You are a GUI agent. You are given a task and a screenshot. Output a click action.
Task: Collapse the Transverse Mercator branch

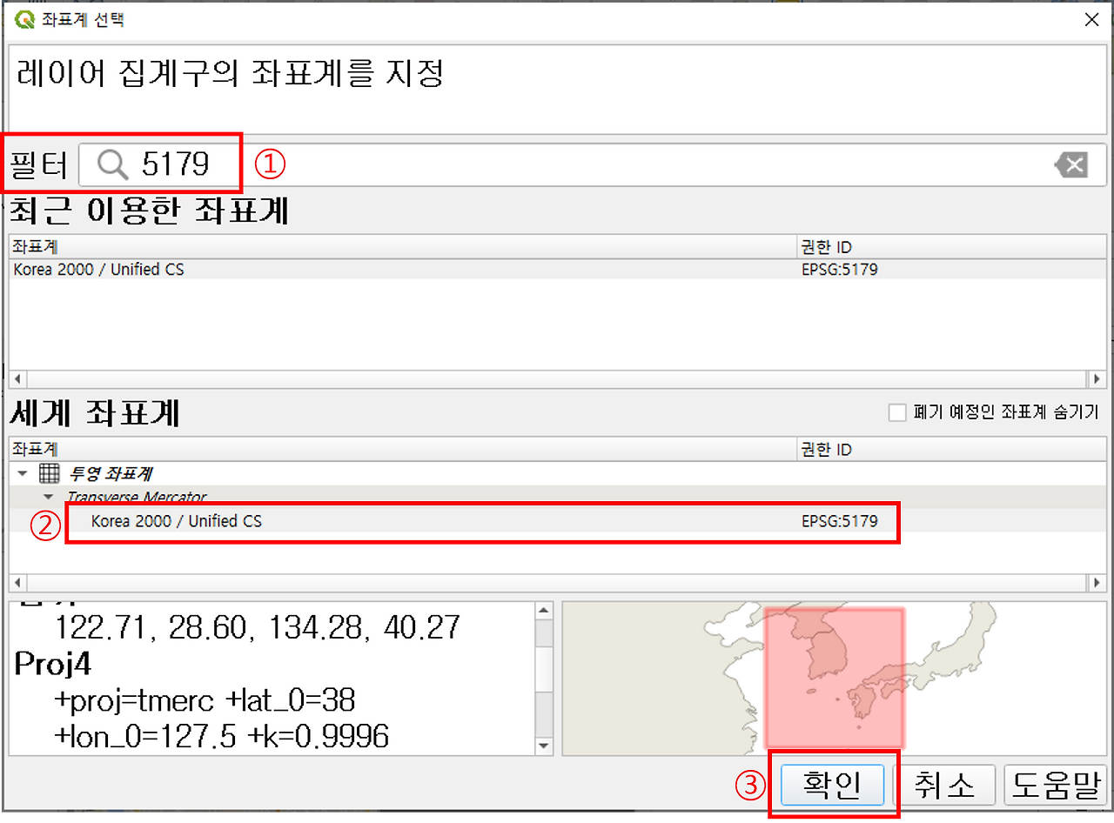pyautogui.click(x=48, y=496)
